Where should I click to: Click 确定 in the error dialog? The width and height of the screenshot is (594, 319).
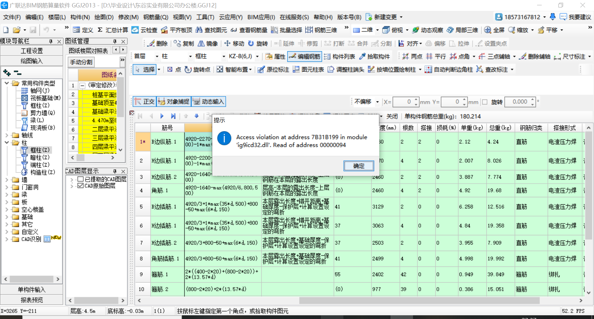[x=359, y=166]
